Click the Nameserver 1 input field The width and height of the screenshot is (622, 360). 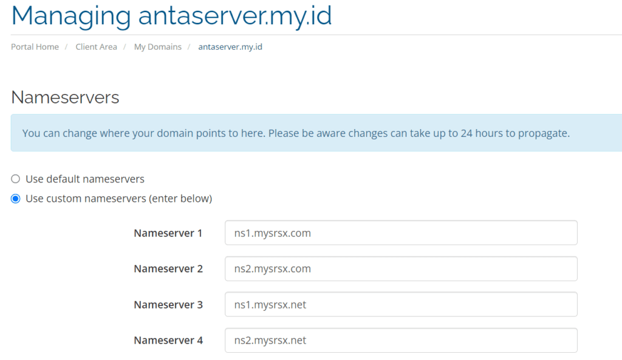(x=401, y=233)
